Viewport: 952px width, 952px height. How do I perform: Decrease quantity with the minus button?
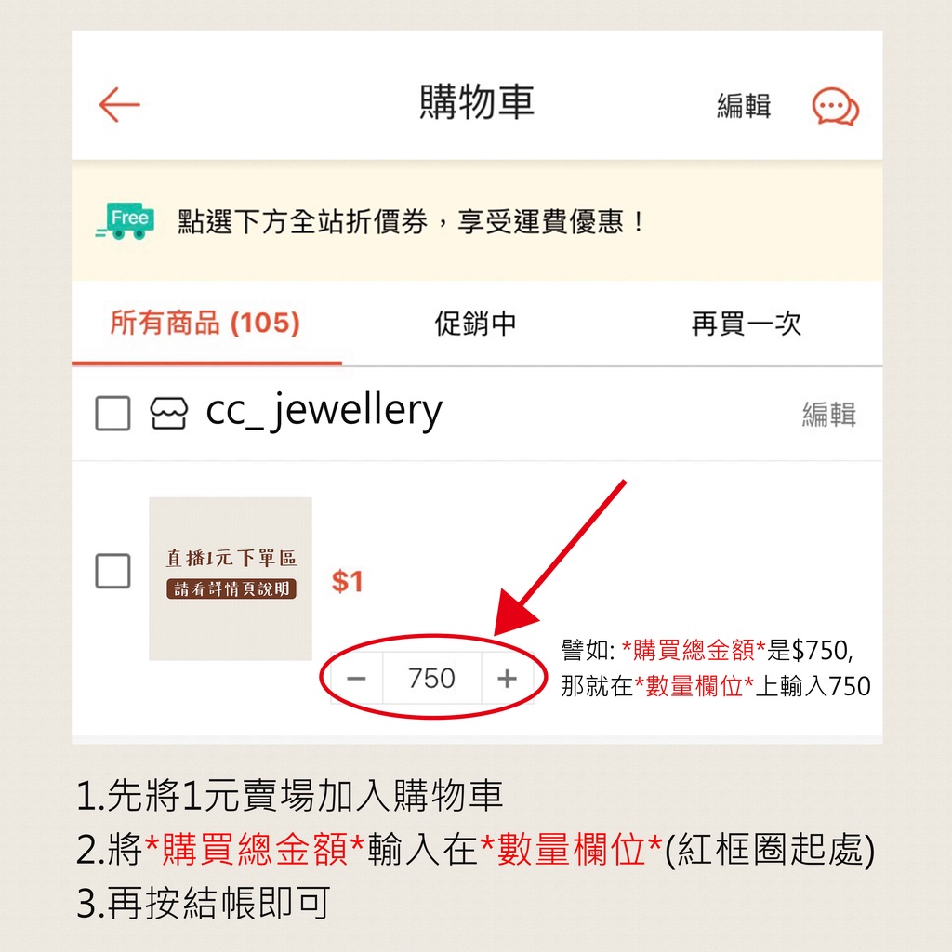pyautogui.click(x=356, y=678)
